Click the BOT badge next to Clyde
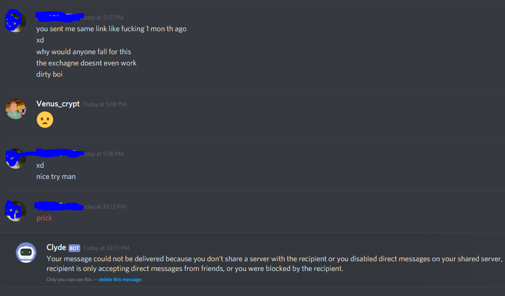This screenshot has width=505, height=296. pos(74,248)
